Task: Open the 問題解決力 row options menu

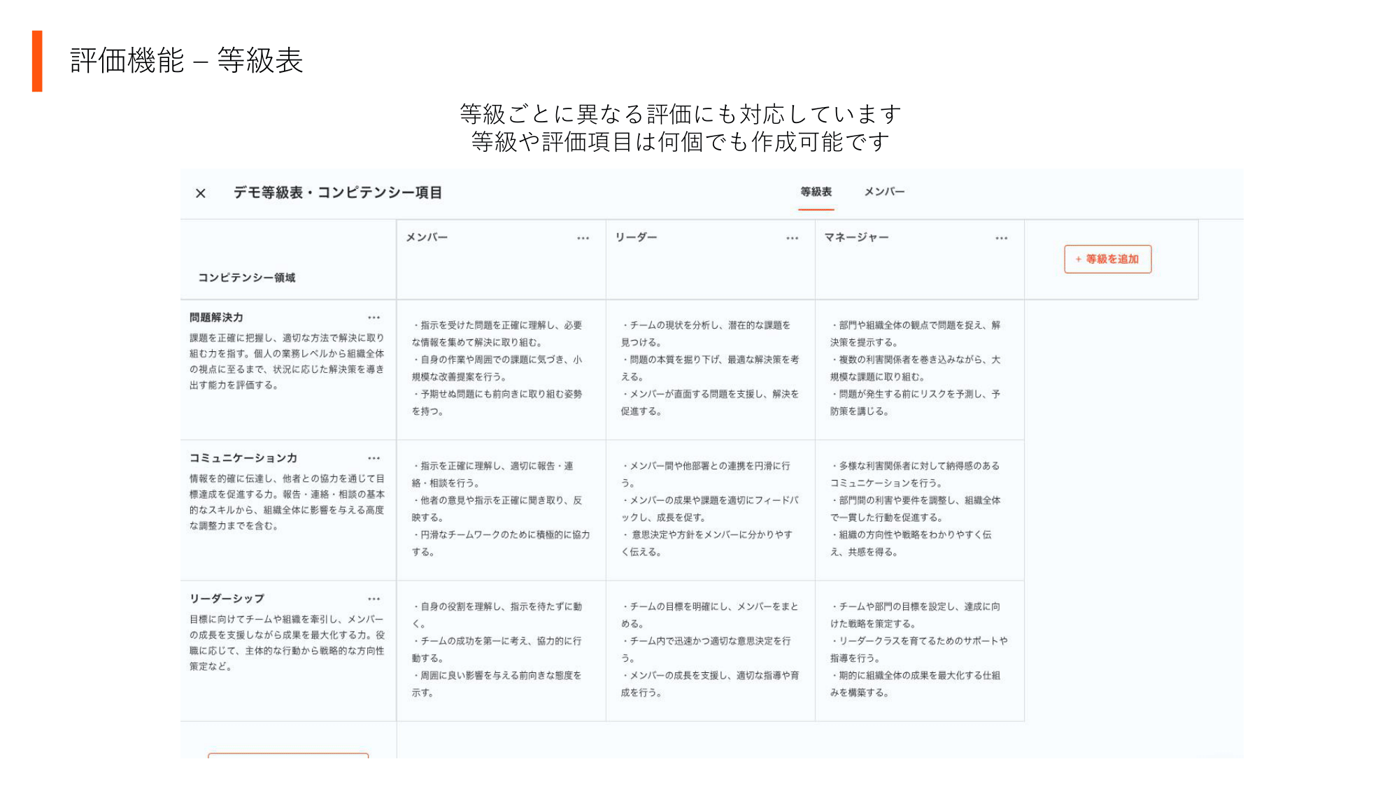Action: 374,318
